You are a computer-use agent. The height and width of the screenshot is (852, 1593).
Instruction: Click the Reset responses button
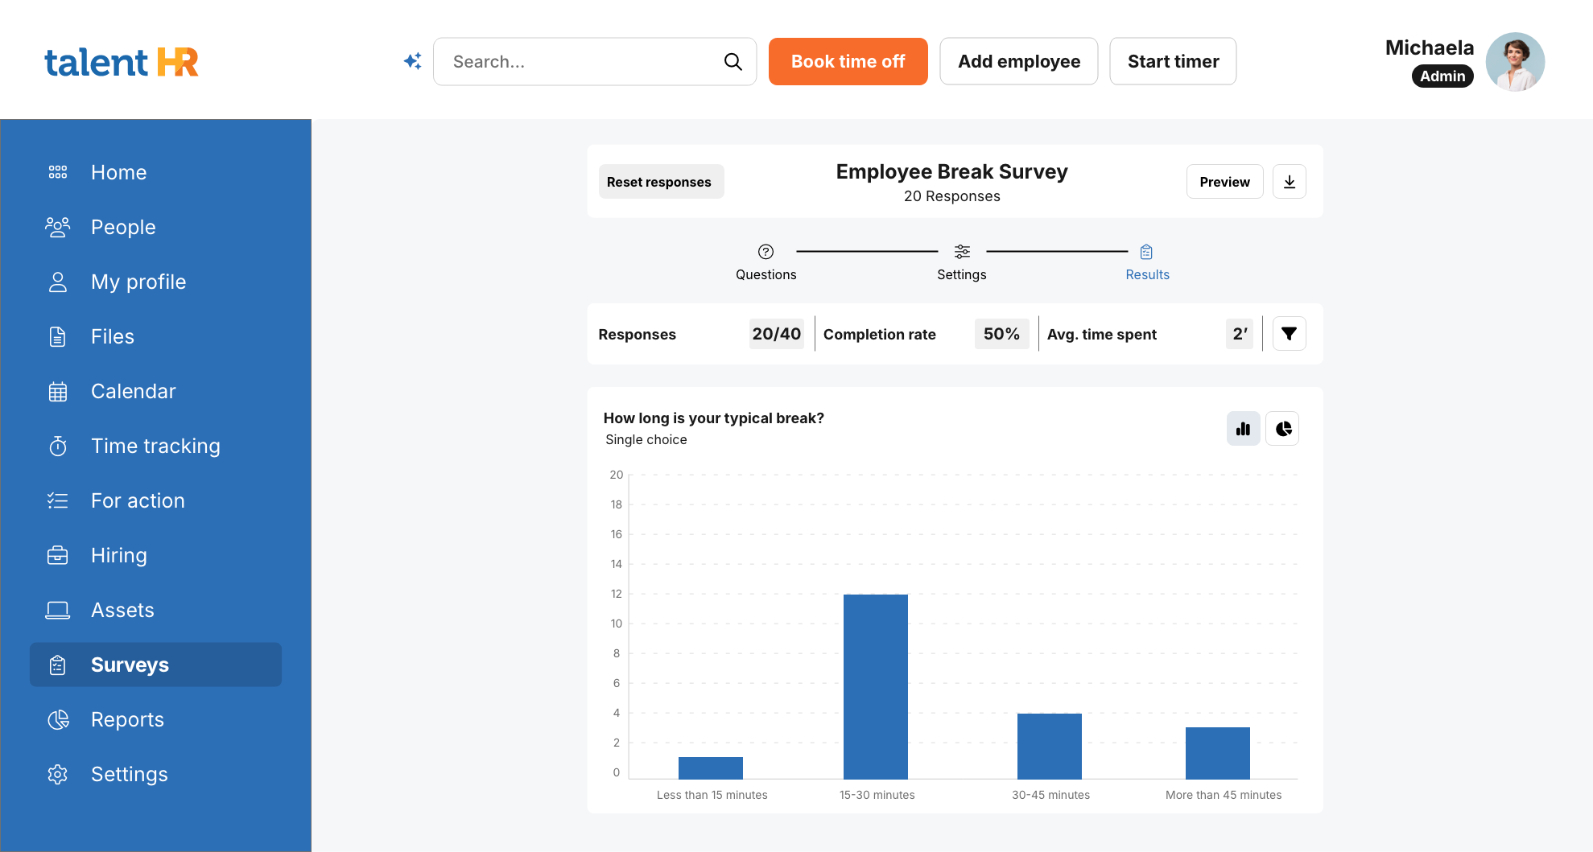click(659, 182)
